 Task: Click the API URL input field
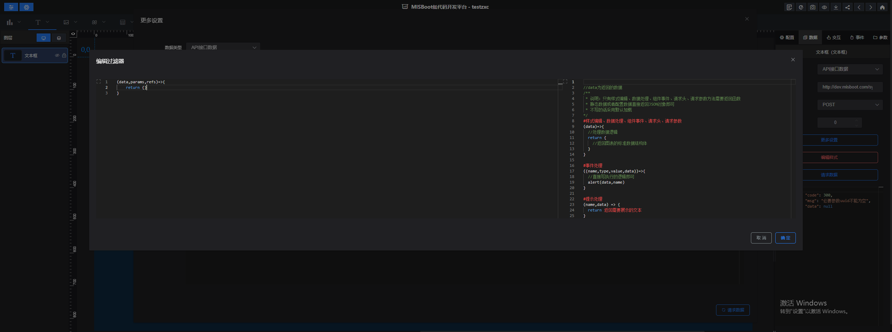(850, 87)
